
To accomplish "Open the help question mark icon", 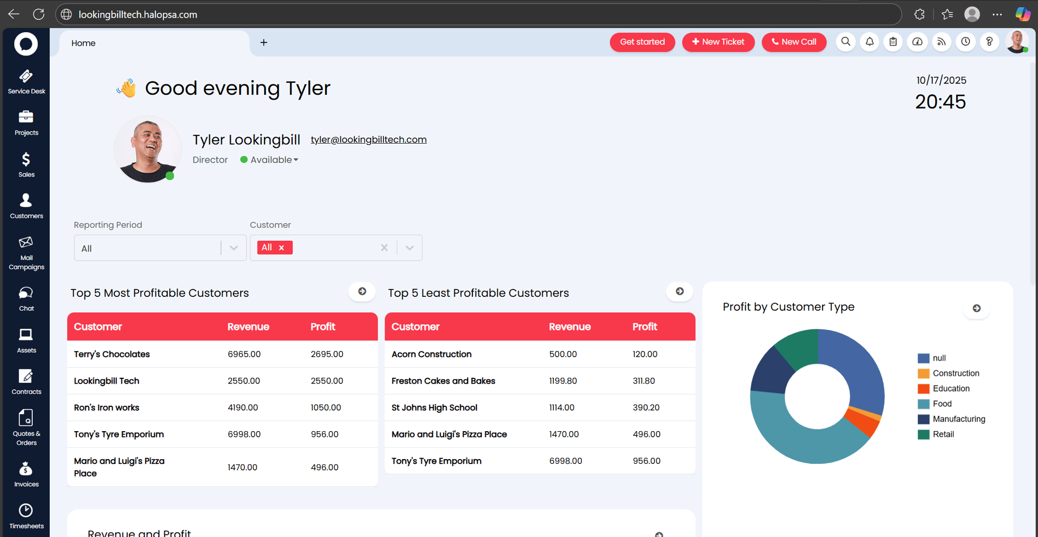I will [989, 42].
